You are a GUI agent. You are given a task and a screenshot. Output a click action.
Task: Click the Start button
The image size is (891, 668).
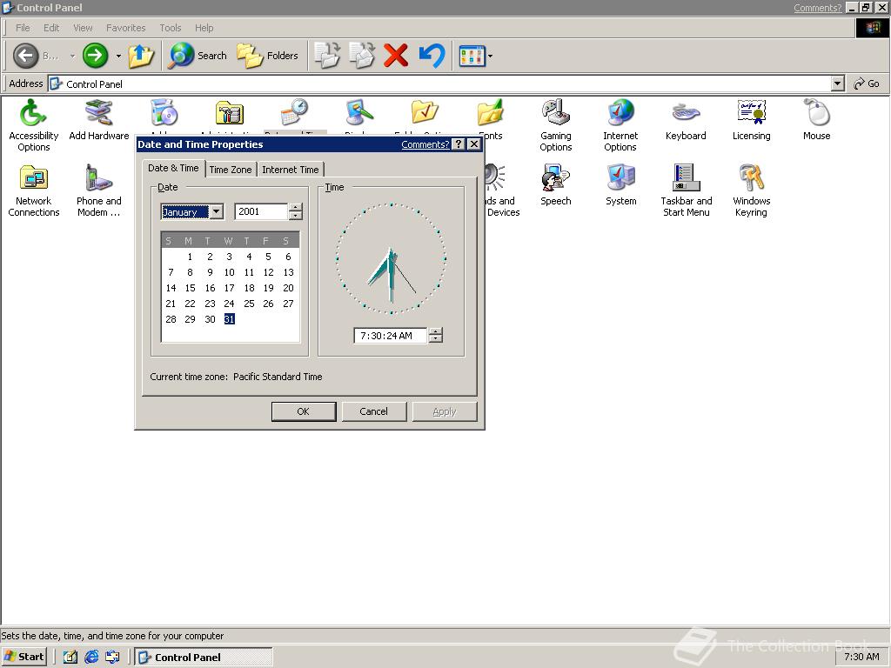23,657
